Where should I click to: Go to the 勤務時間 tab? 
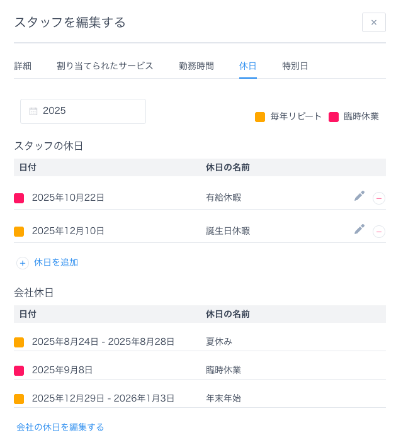(196, 66)
